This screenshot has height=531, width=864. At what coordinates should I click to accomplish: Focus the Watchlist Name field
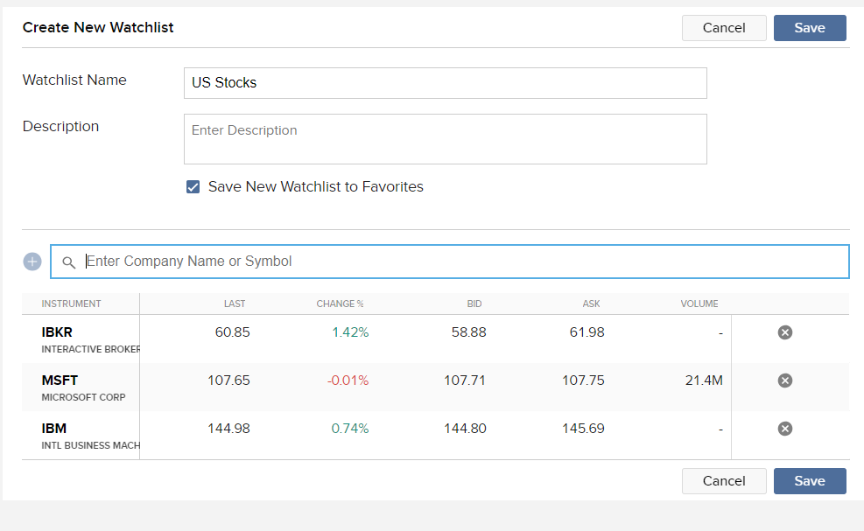[445, 83]
